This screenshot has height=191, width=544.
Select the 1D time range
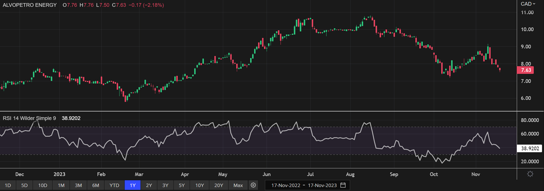click(x=8, y=185)
